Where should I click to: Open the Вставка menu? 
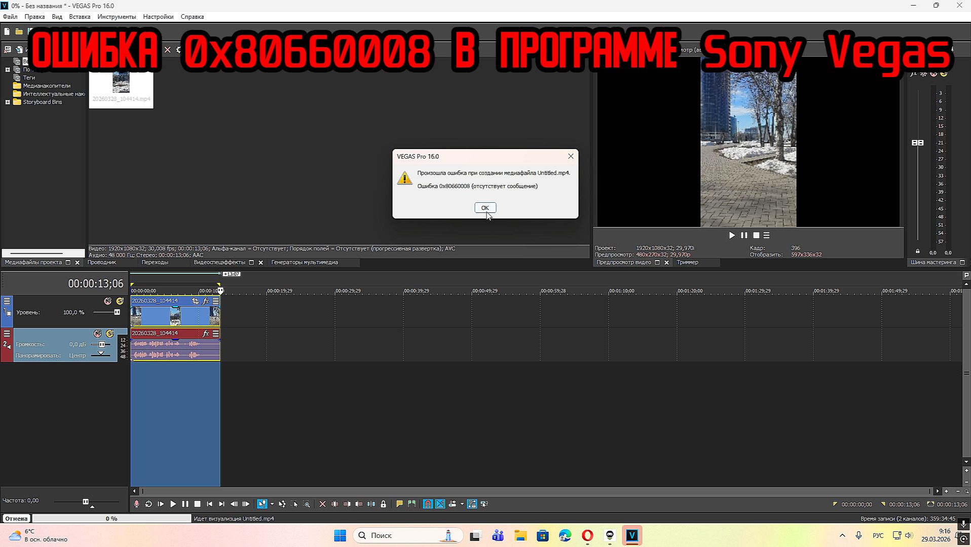(x=80, y=17)
